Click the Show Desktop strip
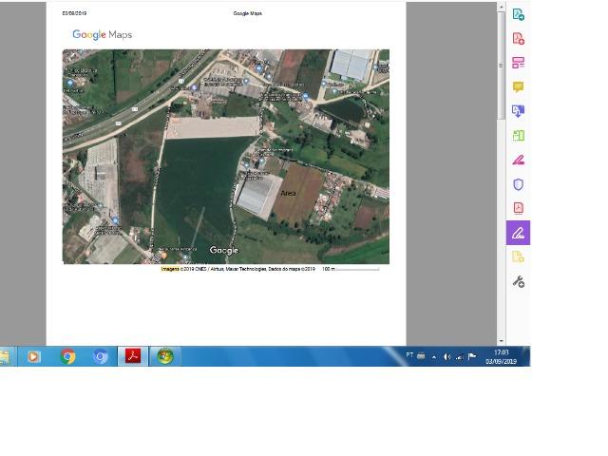Viewport: 608px width, 456px height. [526, 356]
